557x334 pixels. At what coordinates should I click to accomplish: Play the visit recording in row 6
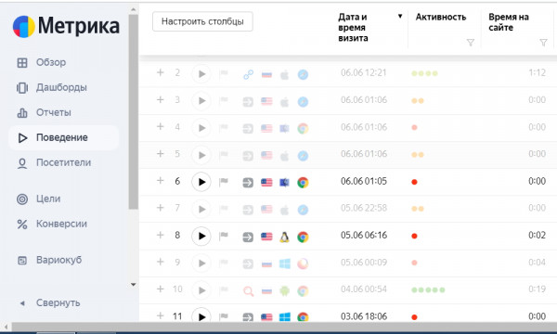(201, 182)
